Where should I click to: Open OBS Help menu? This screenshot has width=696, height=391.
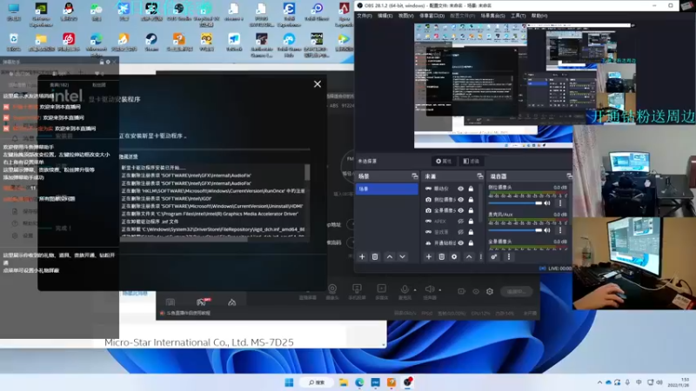539,16
